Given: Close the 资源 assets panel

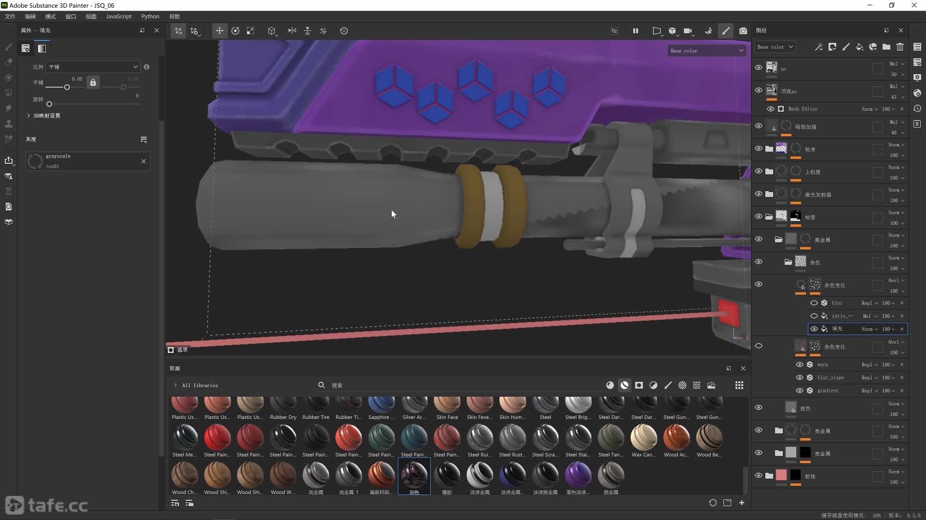Looking at the screenshot, I should [x=743, y=368].
